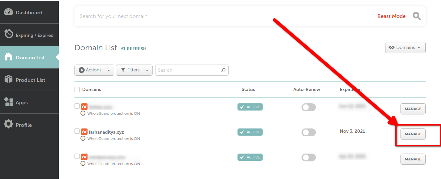Refresh the domain list
441x179 pixels.
[134, 49]
